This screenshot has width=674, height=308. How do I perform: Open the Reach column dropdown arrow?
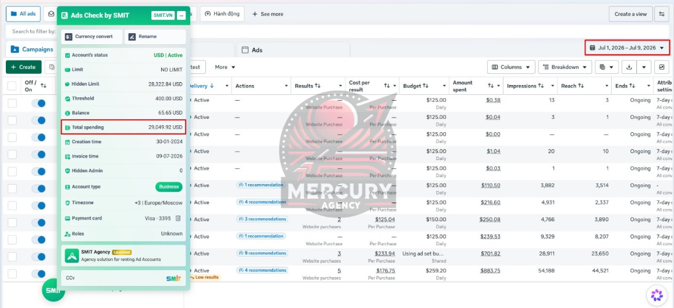(606, 86)
